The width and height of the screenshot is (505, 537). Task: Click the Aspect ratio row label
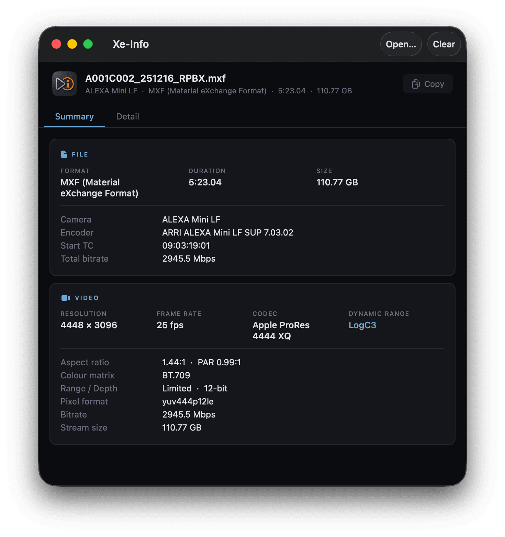(x=85, y=362)
